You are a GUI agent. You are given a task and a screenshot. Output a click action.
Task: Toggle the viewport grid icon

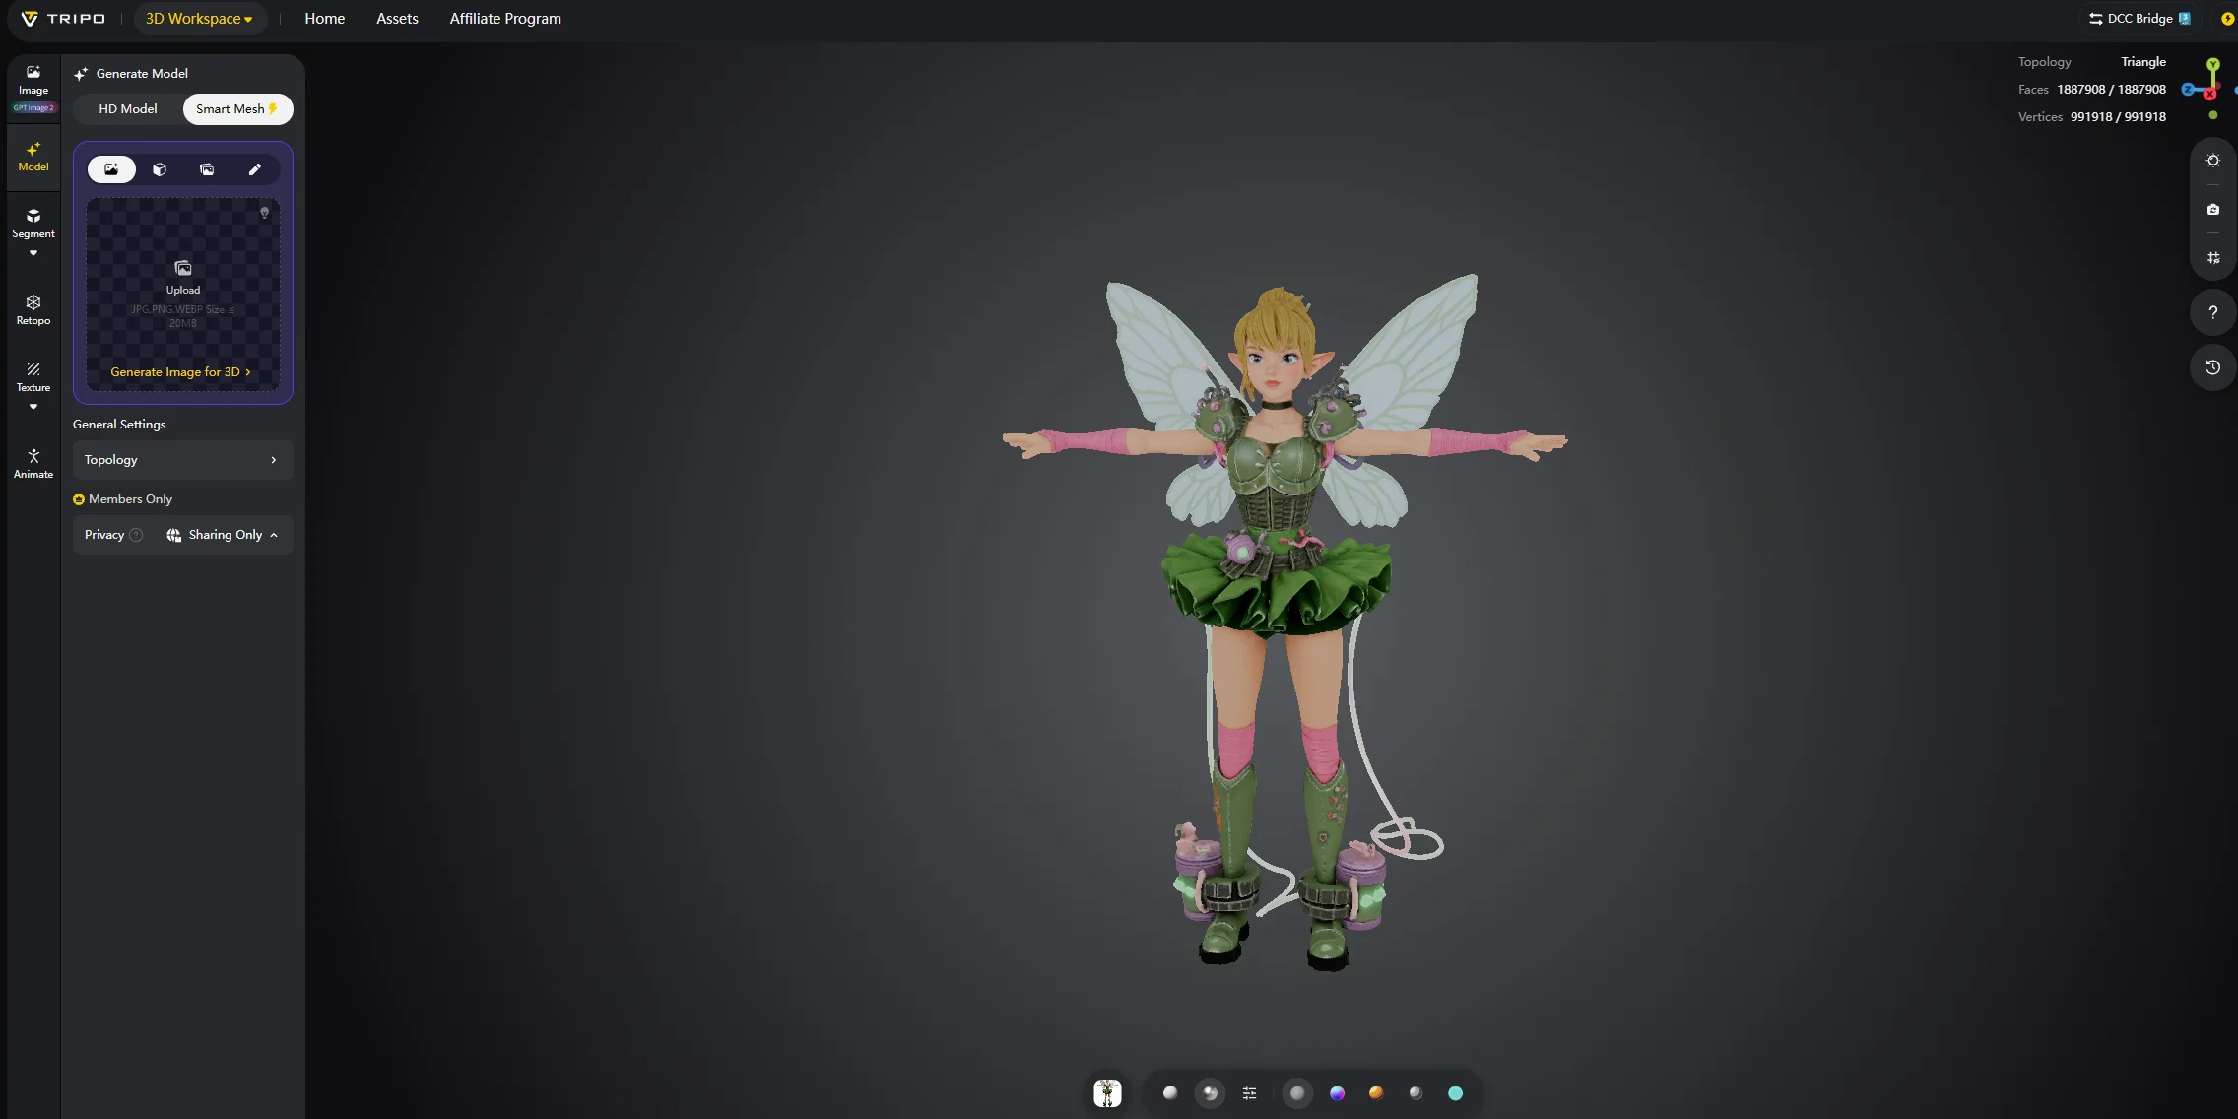point(2213,258)
